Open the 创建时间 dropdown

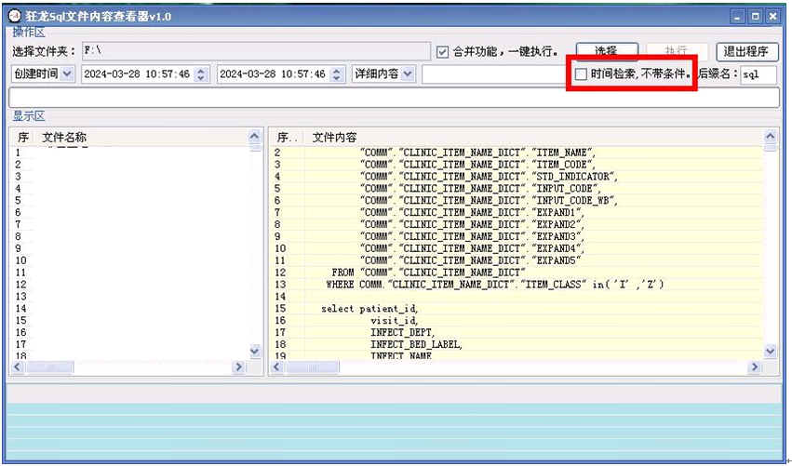tap(67, 73)
